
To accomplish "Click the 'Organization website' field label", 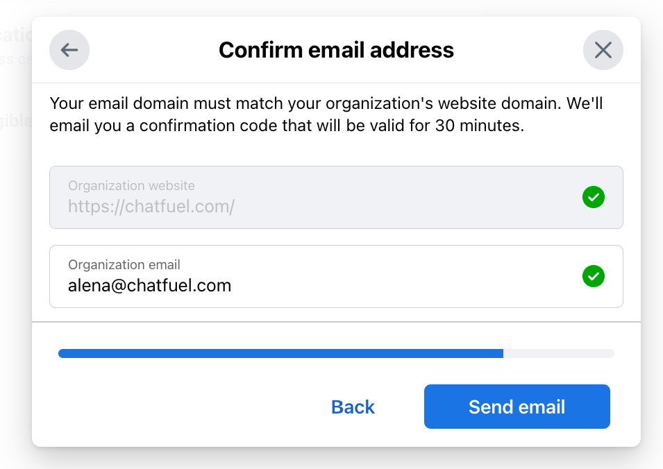I will pos(131,185).
